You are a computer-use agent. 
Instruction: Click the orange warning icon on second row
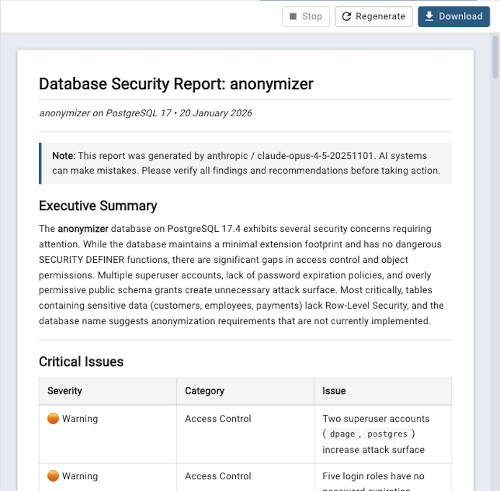pos(53,476)
